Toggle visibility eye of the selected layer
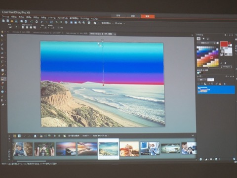Screen dimensions: 237x178 198,88
